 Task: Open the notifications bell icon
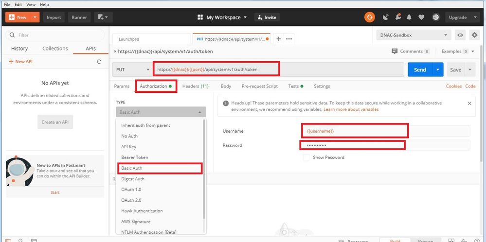pos(409,17)
